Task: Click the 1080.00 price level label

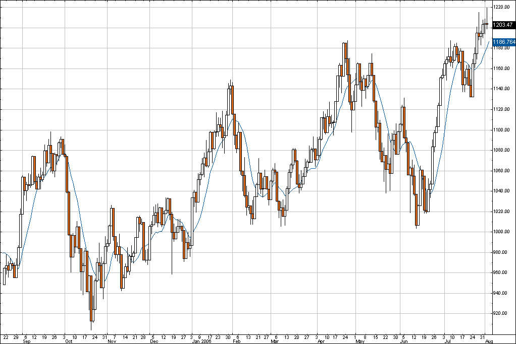Action: [x=502, y=150]
